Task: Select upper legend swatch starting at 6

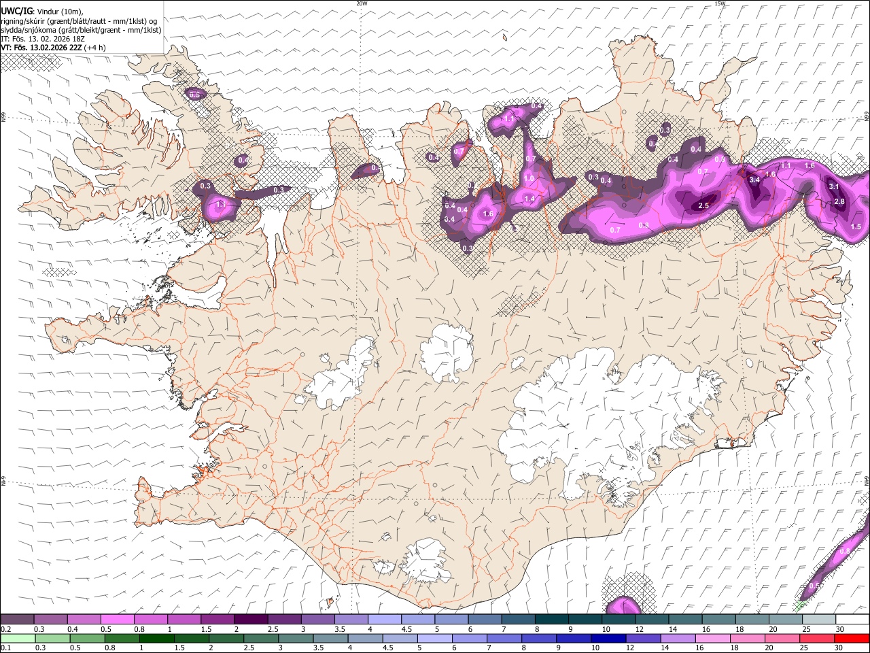Action: (485, 619)
